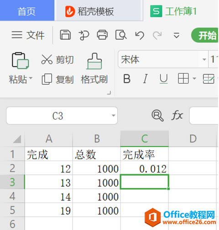Click the draw border pencil icon

tap(209, 78)
